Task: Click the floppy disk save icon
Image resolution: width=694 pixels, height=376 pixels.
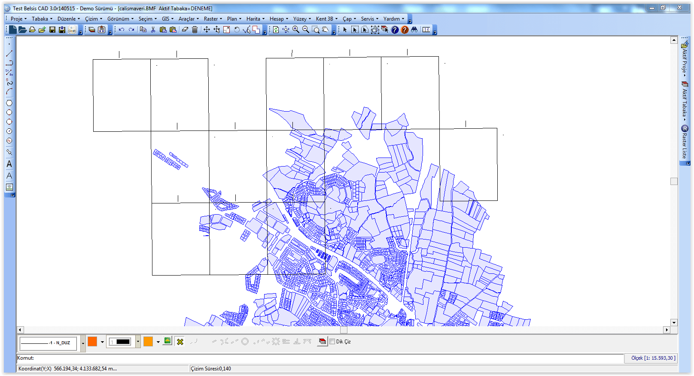Action: coord(52,30)
